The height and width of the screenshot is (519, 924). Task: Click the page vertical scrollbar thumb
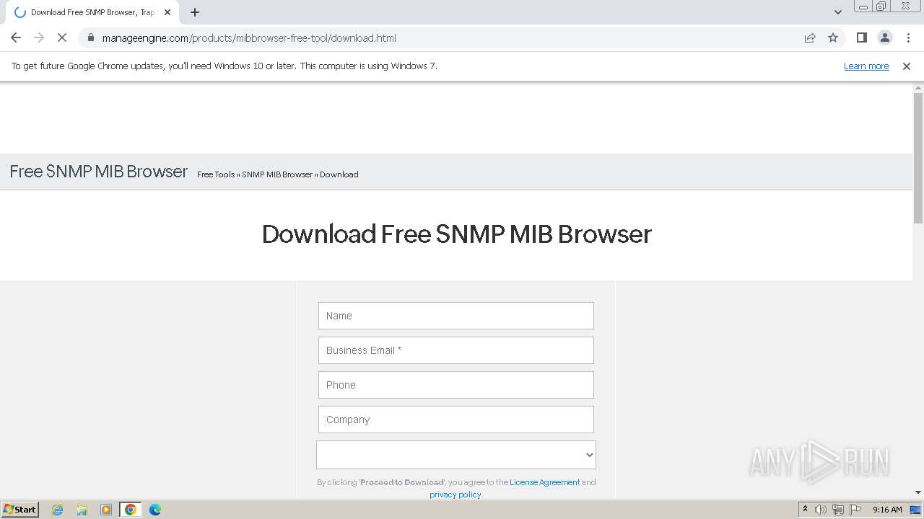click(x=918, y=158)
